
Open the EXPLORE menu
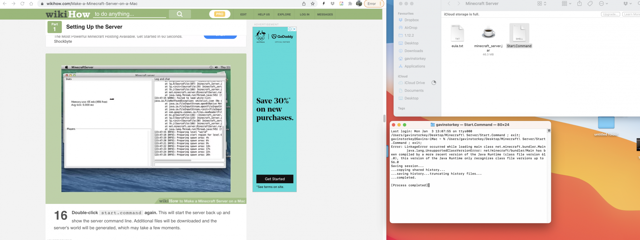[284, 14]
